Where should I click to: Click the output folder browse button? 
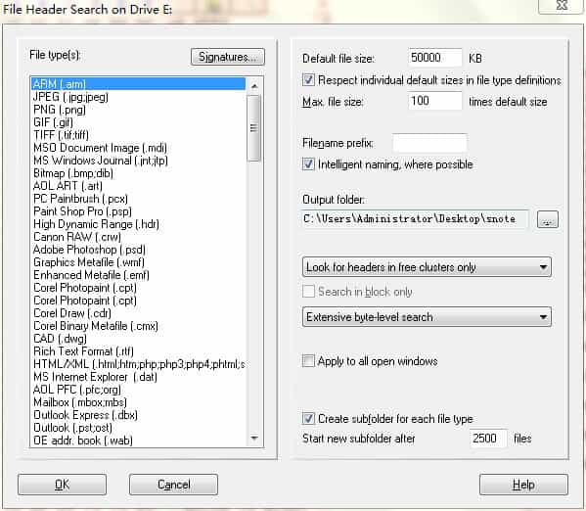click(x=548, y=219)
